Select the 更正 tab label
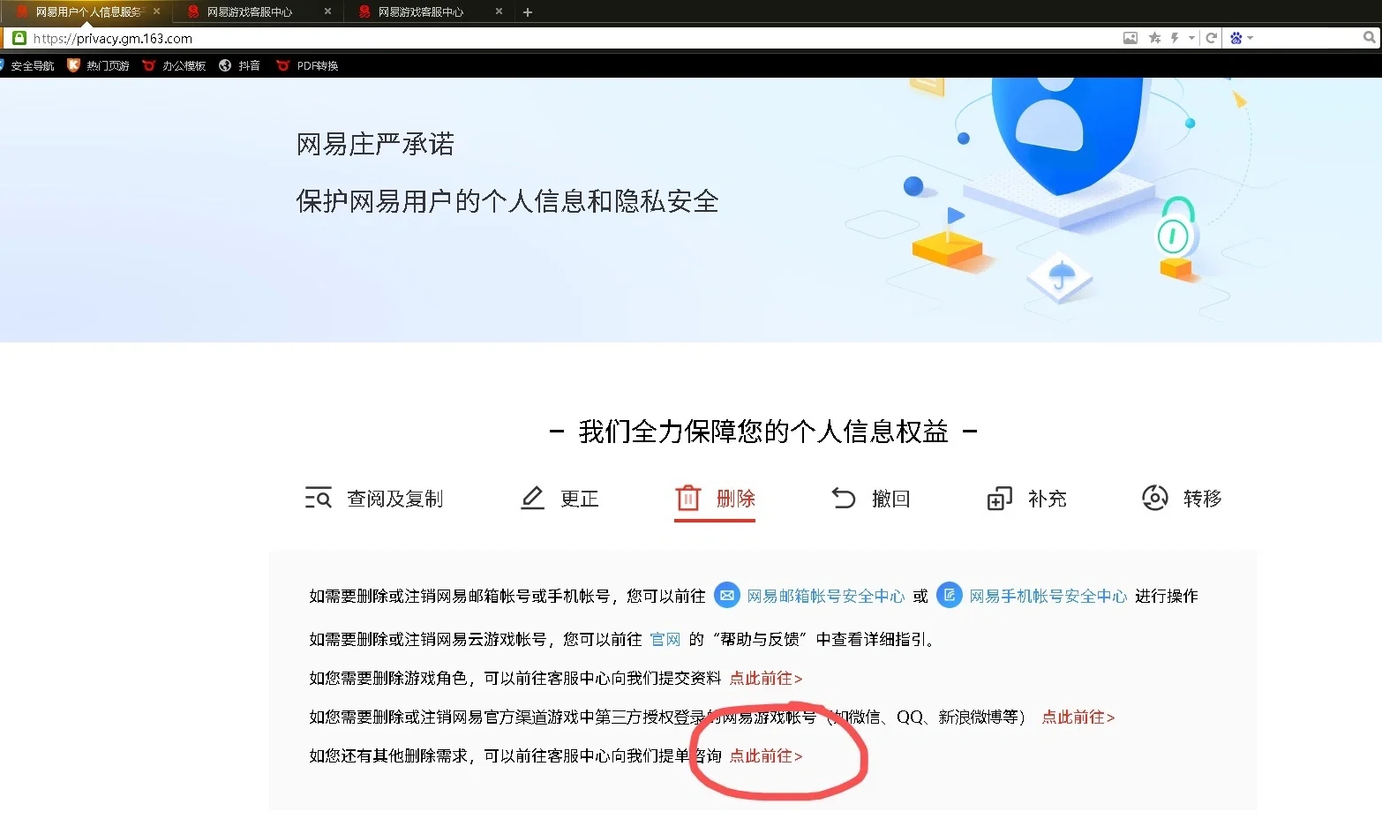The width and height of the screenshot is (1382, 834). [x=580, y=499]
